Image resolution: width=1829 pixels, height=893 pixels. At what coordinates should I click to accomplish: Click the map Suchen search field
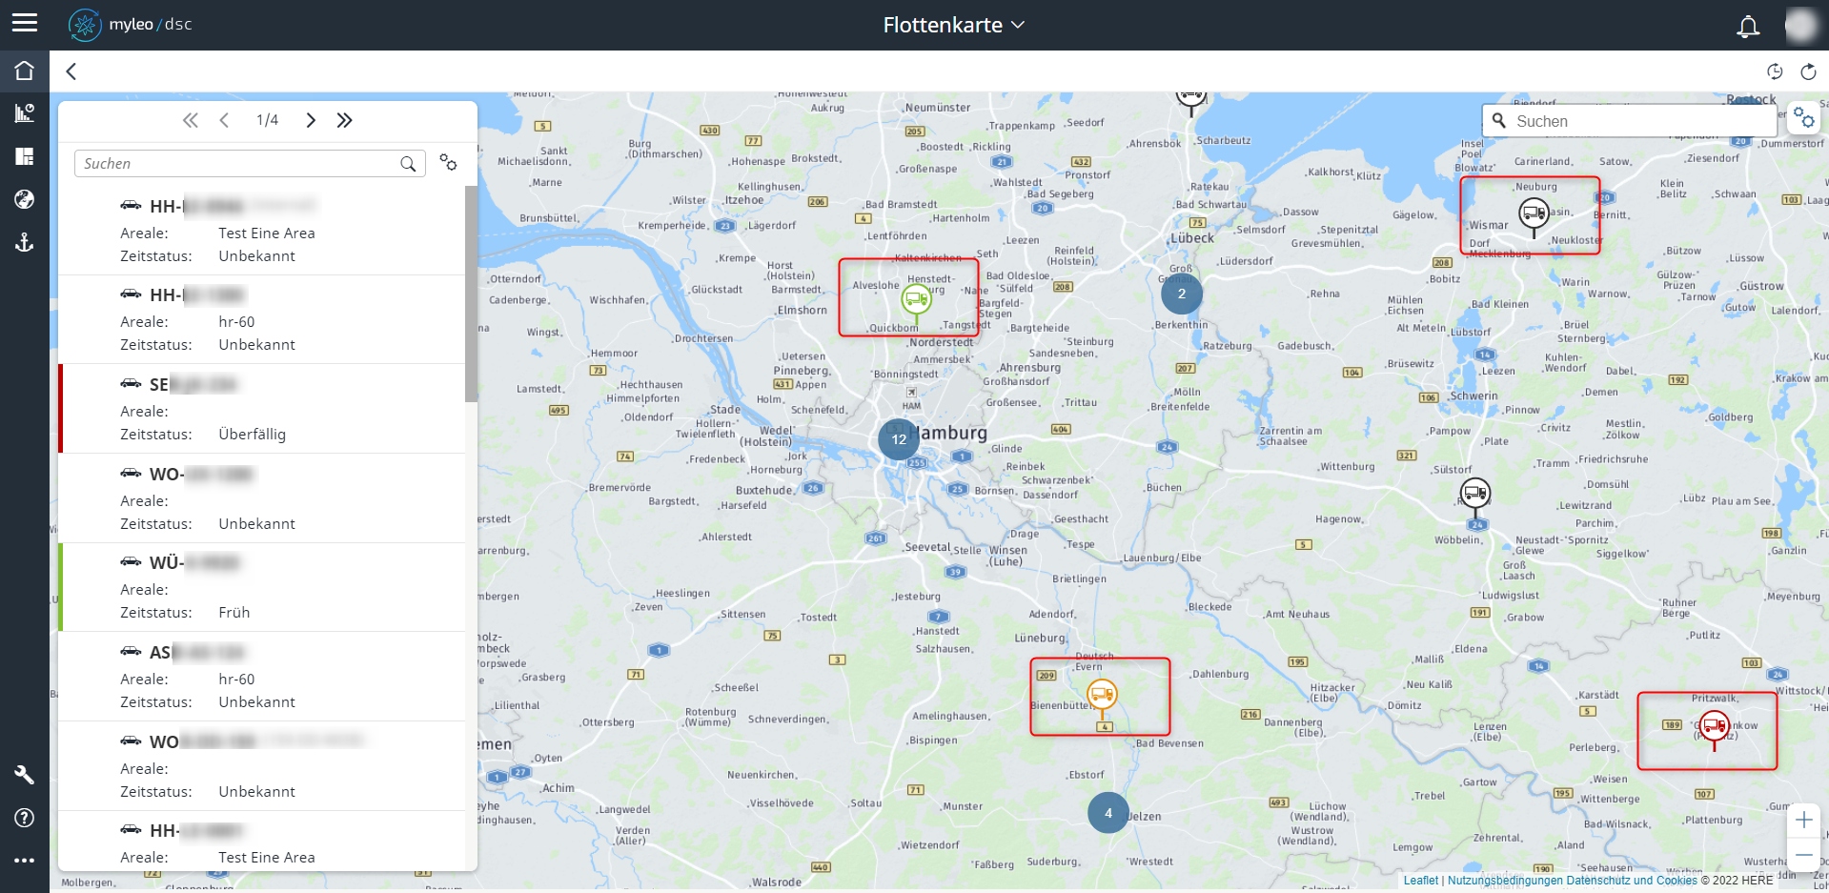click(1629, 121)
